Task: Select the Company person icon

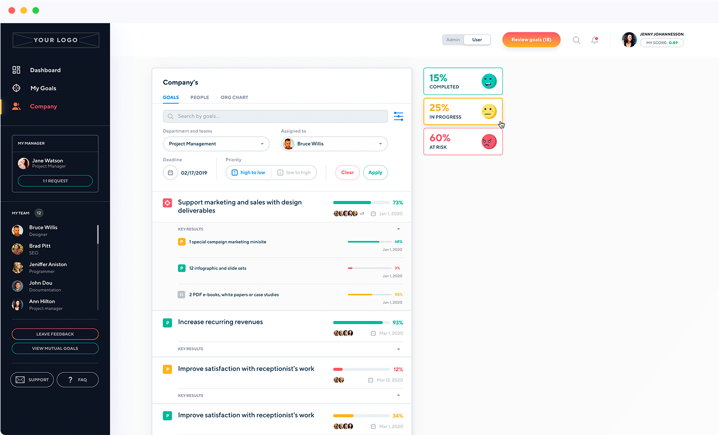Action: [x=16, y=106]
